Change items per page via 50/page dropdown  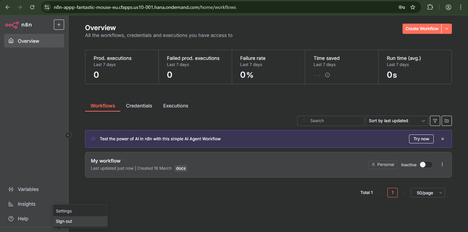(x=428, y=193)
